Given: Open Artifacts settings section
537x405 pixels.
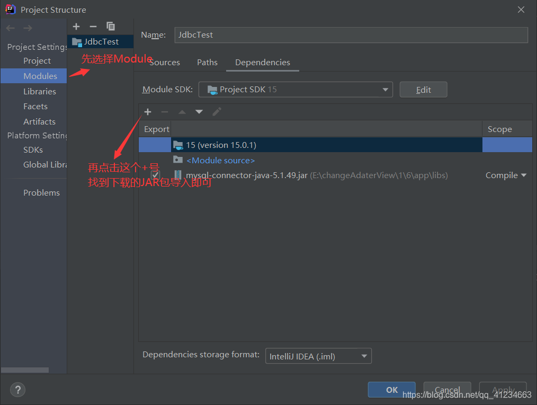Looking at the screenshot, I should tap(39, 121).
